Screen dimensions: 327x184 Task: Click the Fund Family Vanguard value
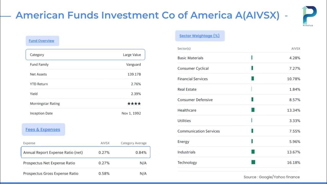pos(133,65)
